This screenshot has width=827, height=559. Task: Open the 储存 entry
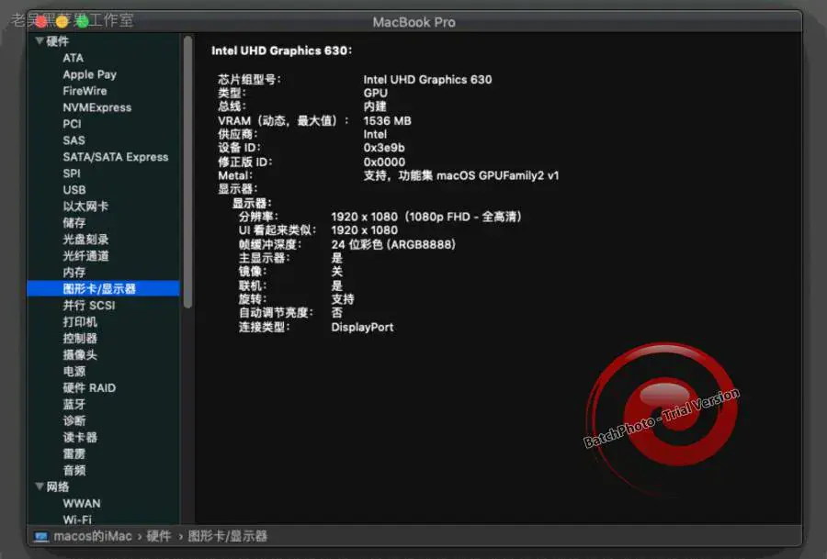[74, 223]
